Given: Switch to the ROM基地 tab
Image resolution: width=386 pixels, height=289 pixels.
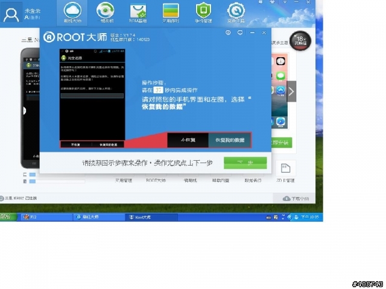Looking at the screenshot, I should pyautogui.click(x=138, y=13).
